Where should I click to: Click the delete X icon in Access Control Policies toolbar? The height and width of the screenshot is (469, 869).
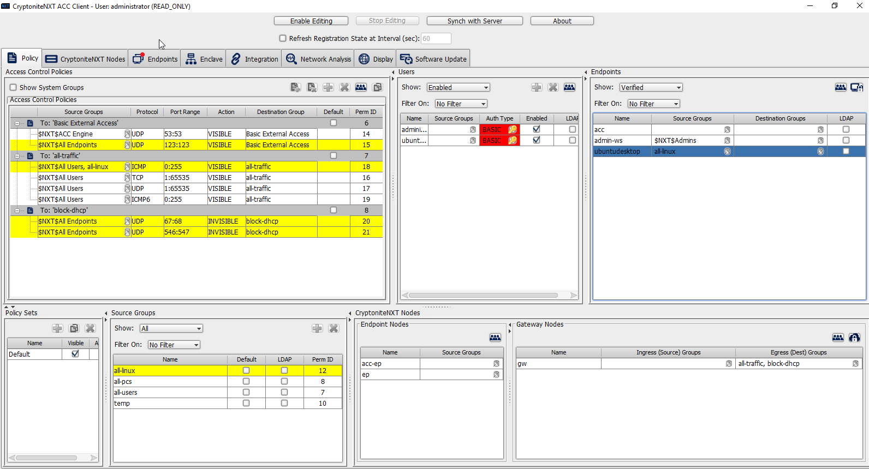(344, 87)
